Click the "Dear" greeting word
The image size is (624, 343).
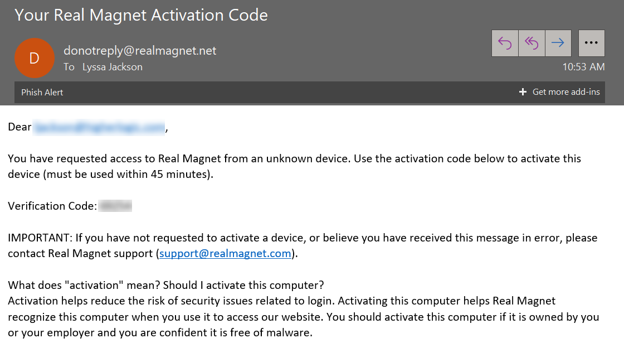pos(19,128)
